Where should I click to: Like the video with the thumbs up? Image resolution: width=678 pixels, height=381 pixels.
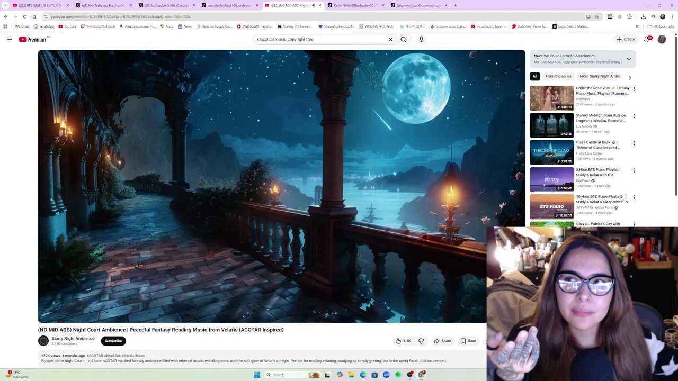403,341
